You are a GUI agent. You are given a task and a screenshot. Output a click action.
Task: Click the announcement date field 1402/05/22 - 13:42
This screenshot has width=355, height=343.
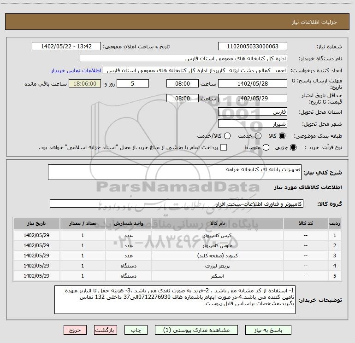66,46
